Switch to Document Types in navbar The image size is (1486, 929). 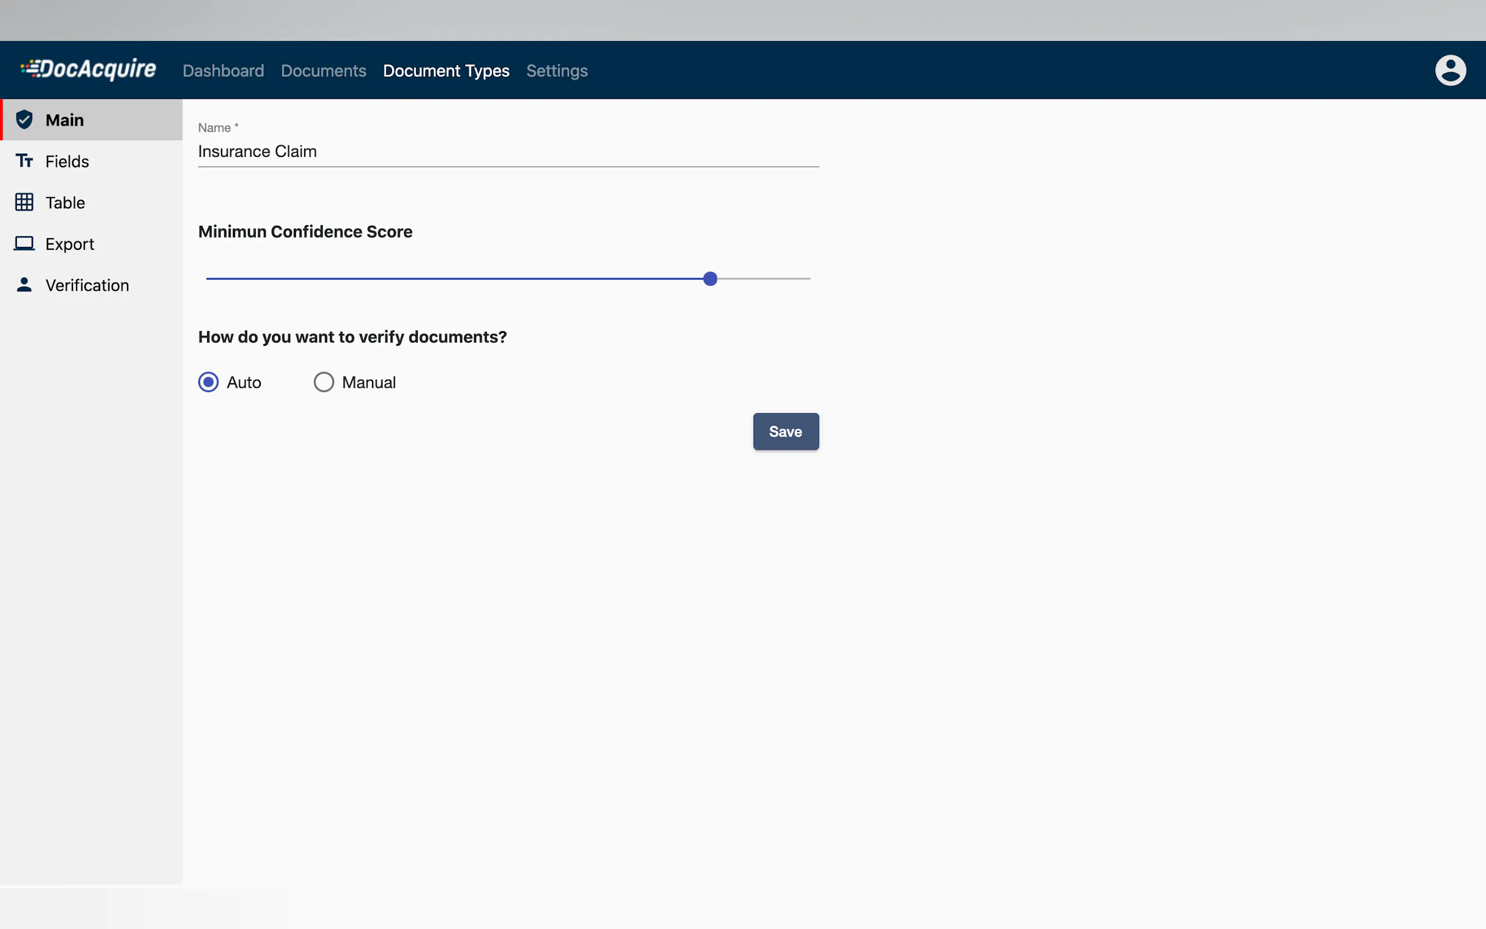point(446,71)
